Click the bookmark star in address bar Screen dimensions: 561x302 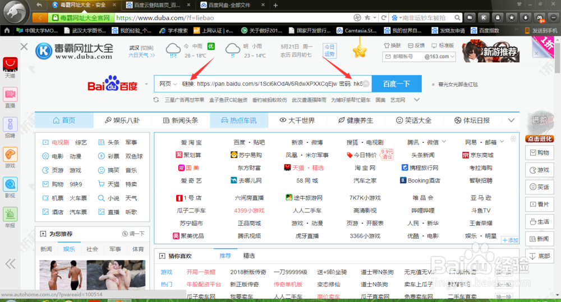click(x=367, y=17)
